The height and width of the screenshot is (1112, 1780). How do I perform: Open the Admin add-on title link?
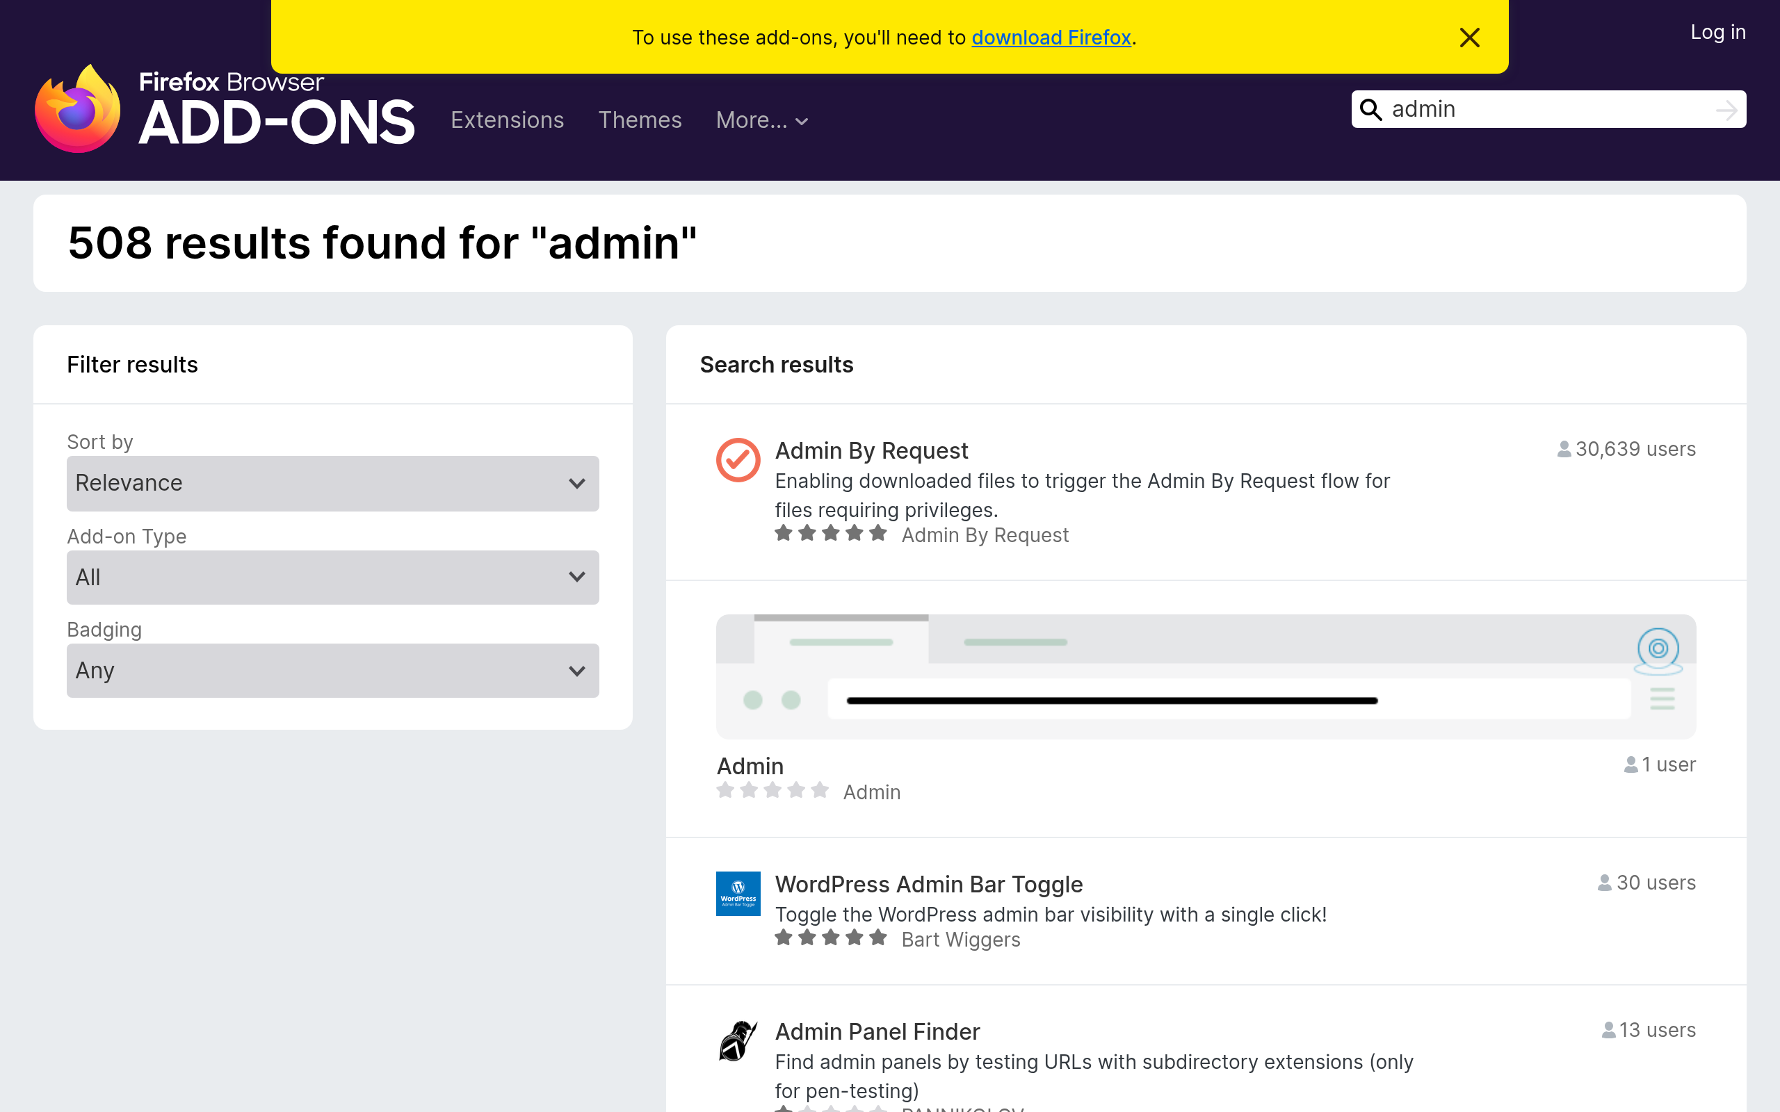tap(750, 767)
